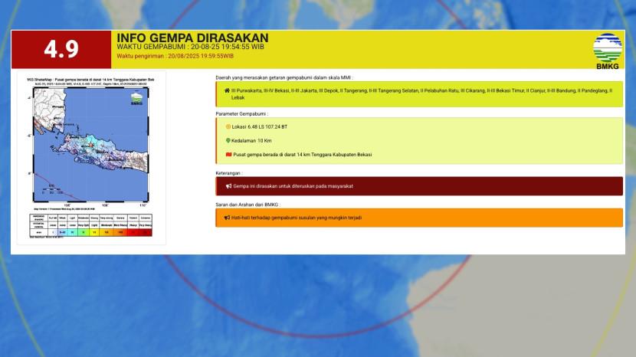The height and width of the screenshot is (357, 636).
Task: Click the red 4.9 magnitude box
Action: click(61, 49)
